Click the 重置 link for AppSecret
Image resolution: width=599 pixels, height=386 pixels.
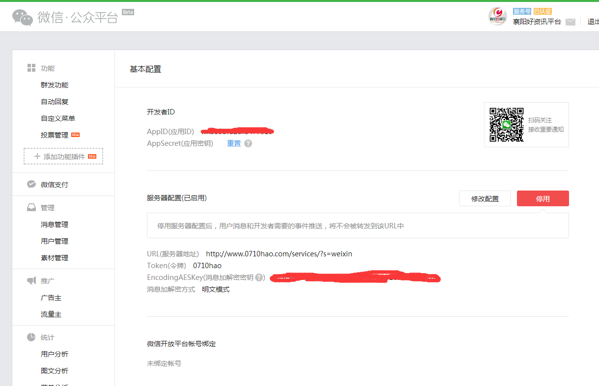[234, 143]
